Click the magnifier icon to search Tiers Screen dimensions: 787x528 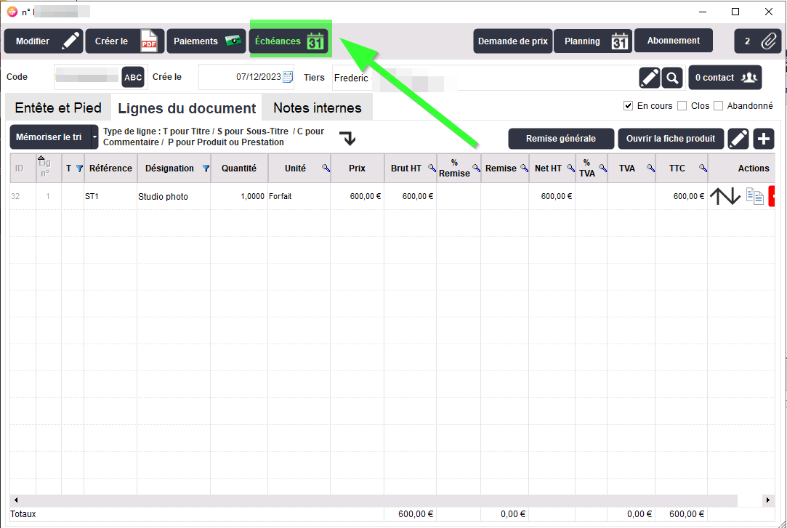click(x=672, y=77)
